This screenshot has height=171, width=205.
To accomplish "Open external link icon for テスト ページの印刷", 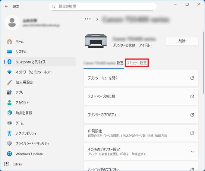I will tap(192, 96).
